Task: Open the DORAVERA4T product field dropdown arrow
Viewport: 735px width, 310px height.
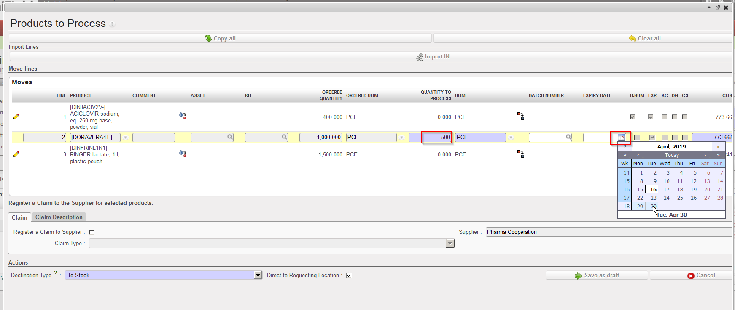Action: click(125, 138)
